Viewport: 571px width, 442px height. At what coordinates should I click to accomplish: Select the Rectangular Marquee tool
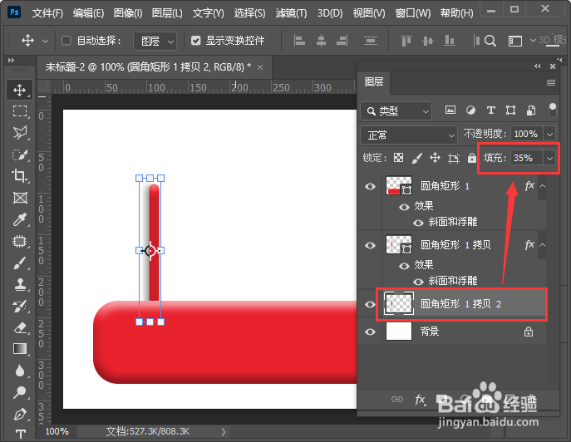[20, 111]
